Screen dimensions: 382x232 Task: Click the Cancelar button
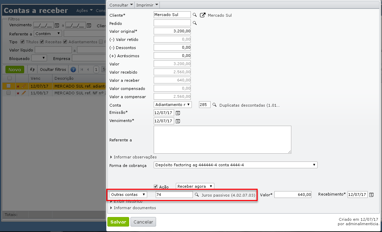pyautogui.click(x=143, y=222)
